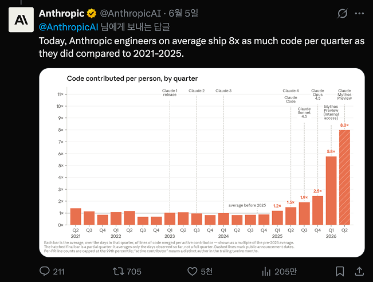Click the verified badge next to Anthropic
The image size is (373, 282).
91,14
